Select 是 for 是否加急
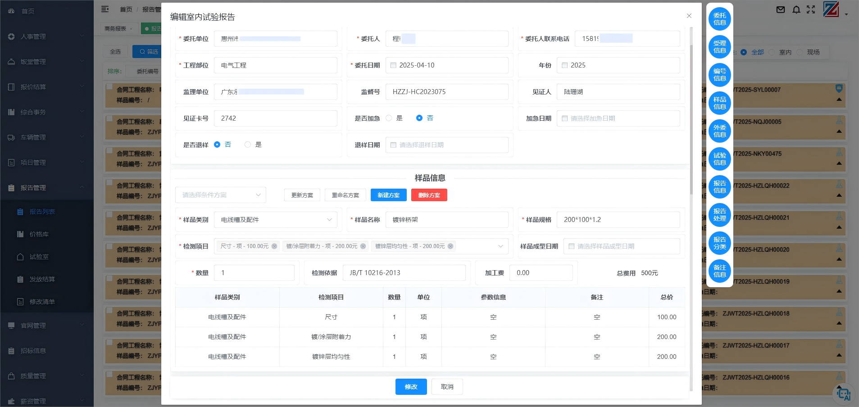The image size is (859, 407). [389, 118]
